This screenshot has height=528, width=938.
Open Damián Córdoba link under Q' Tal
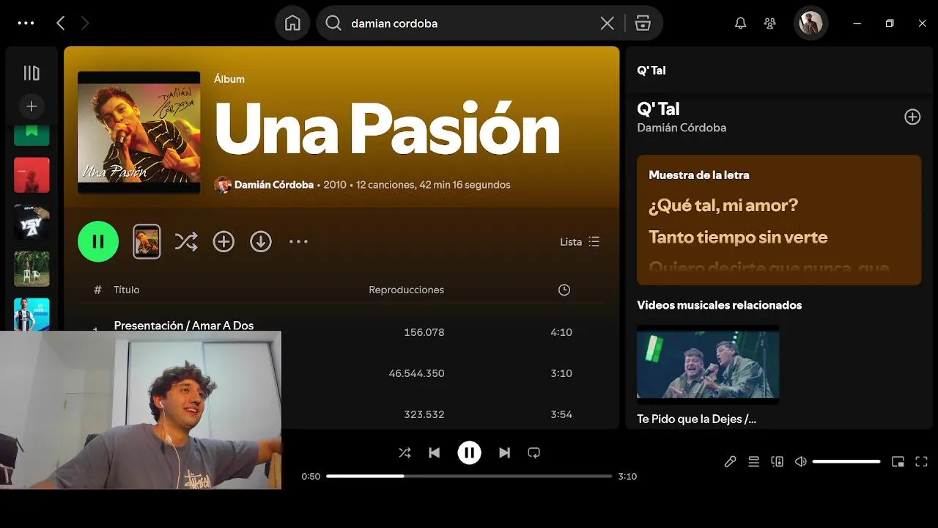pos(682,128)
